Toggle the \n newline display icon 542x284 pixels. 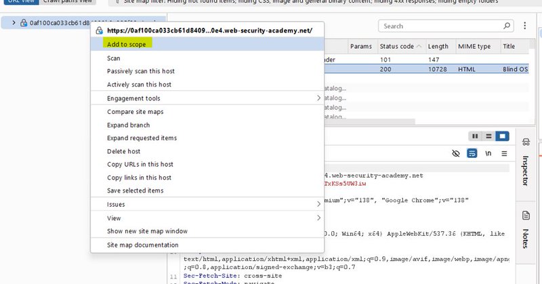click(488, 153)
